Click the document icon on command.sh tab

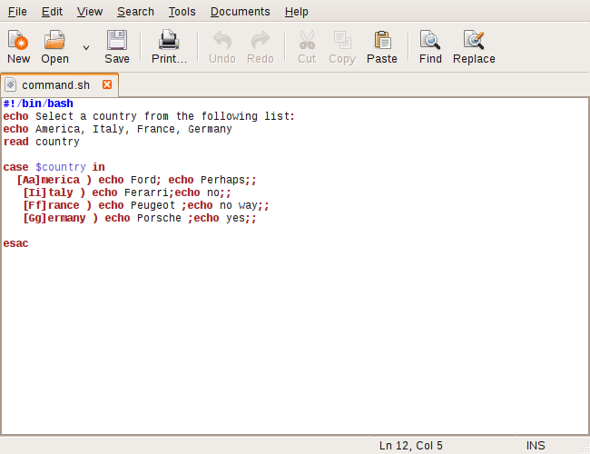click(x=11, y=84)
